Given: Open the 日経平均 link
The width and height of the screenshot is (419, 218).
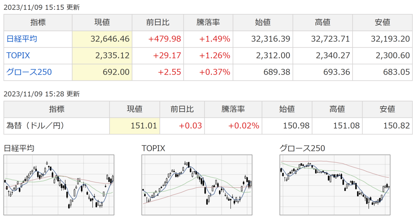Looking at the screenshot, I should 22,39.
